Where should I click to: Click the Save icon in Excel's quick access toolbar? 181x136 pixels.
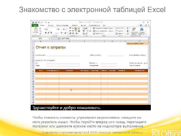coord(36,22)
